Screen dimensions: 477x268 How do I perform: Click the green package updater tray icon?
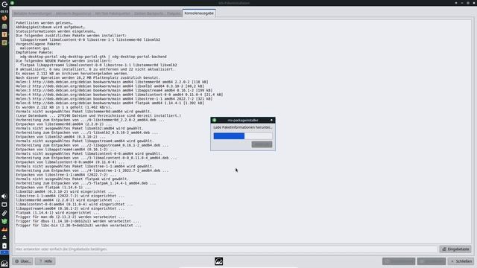[x=4, y=221]
